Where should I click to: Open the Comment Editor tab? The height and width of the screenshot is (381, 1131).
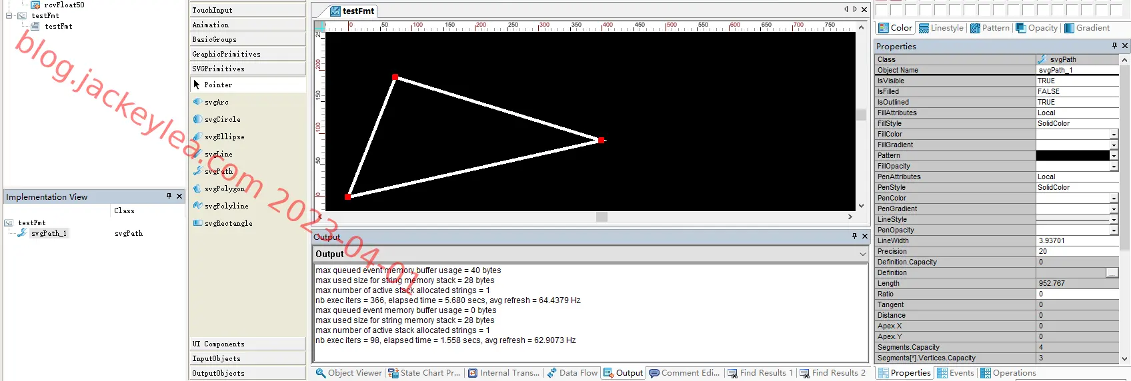tap(685, 373)
